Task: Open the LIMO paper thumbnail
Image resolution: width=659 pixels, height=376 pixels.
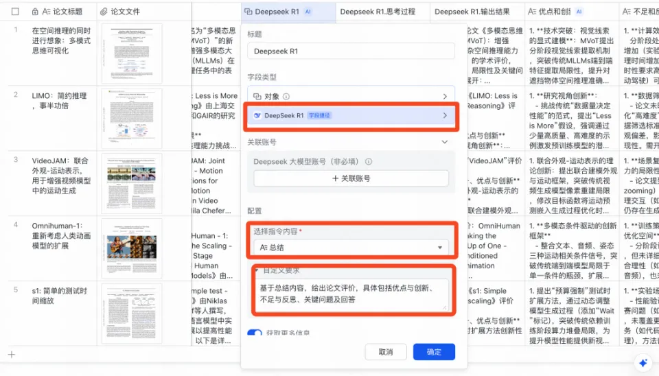Action: (x=132, y=118)
